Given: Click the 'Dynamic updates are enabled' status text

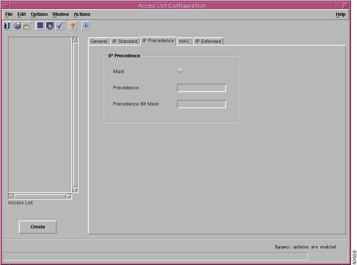Looking at the screenshot, I should [305, 247].
